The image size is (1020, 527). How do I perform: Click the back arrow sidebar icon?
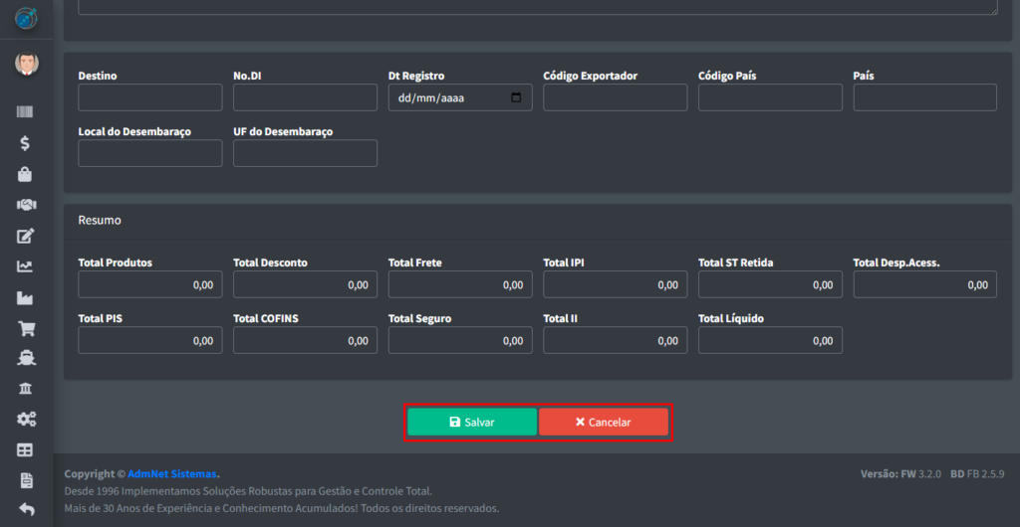26,511
